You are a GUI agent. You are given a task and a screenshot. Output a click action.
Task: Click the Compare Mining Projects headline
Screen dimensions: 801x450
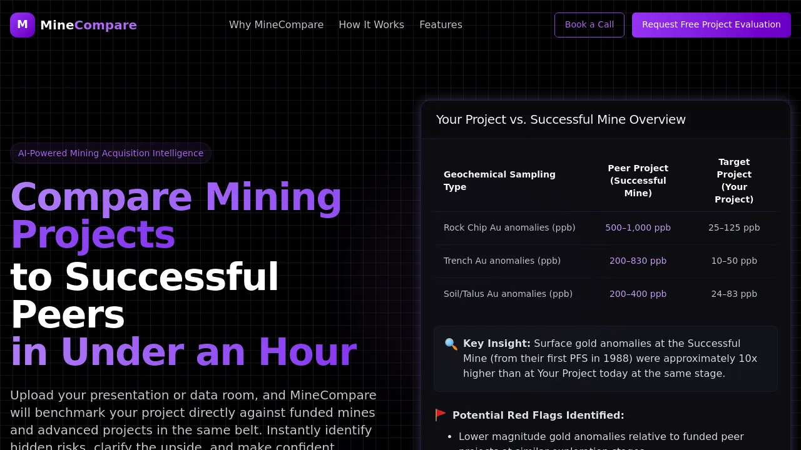176,216
